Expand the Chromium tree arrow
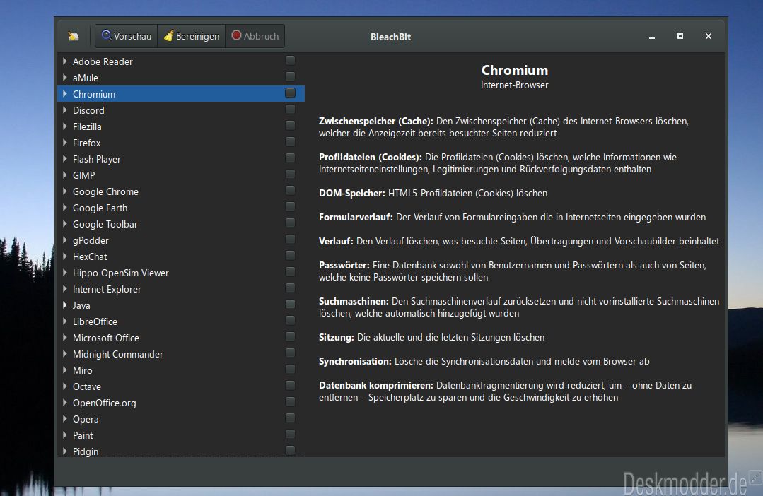763x496 pixels. pyautogui.click(x=65, y=94)
